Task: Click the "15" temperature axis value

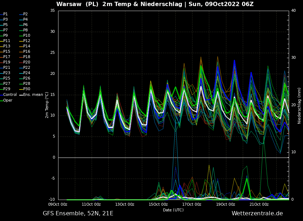Action: point(52,94)
